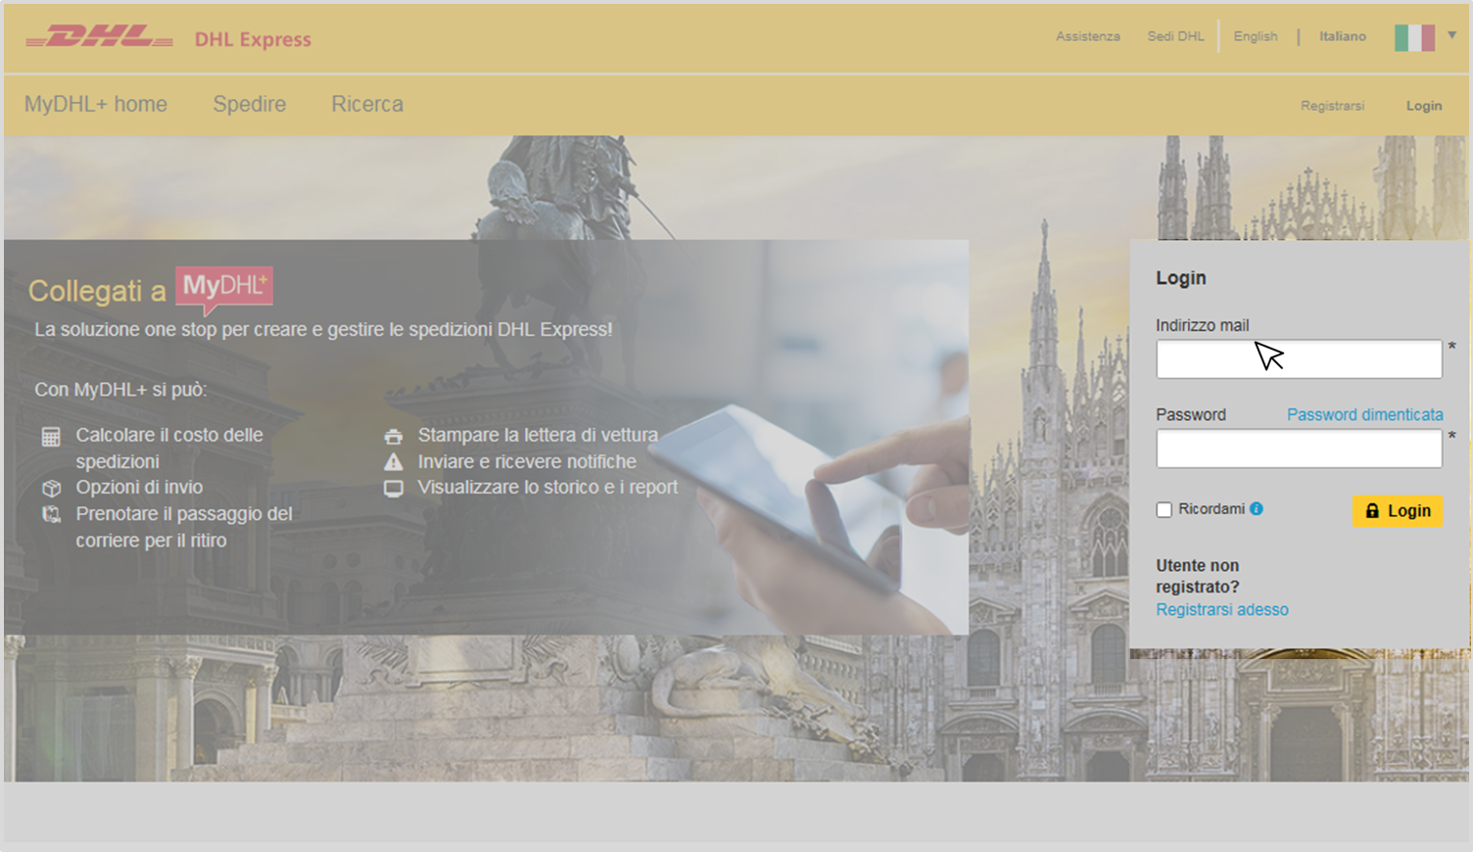This screenshot has height=852, width=1473.
Task: Click the Password input field
Action: click(x=1298, y=449)
